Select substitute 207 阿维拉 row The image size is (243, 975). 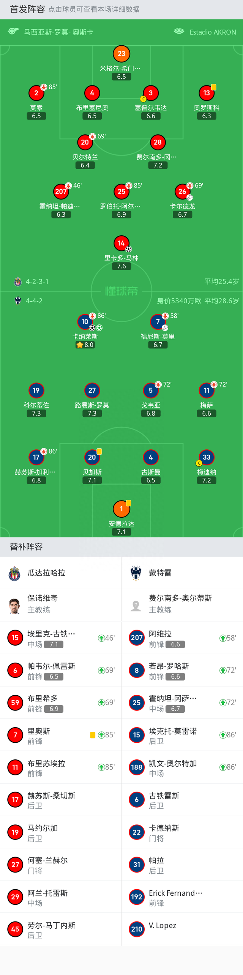pos(182,638)
